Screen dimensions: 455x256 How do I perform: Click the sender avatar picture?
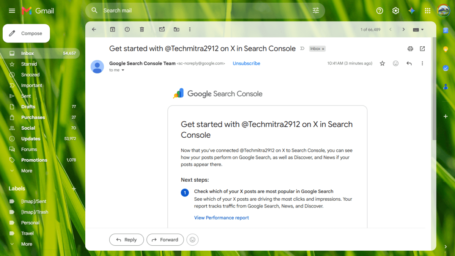[x=97, y=66]
